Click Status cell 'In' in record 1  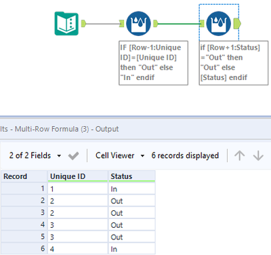point(131,189)
